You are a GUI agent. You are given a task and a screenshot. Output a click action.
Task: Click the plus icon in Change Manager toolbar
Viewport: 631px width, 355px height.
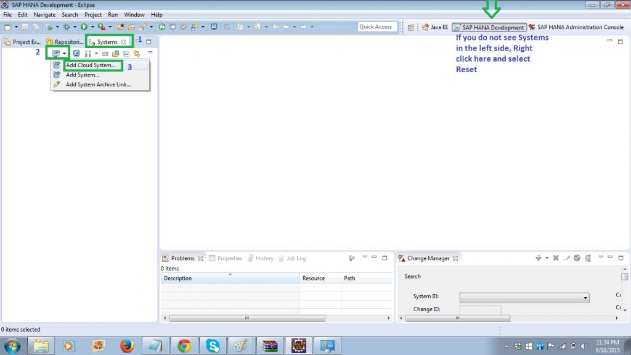click(x=539, y=258)
